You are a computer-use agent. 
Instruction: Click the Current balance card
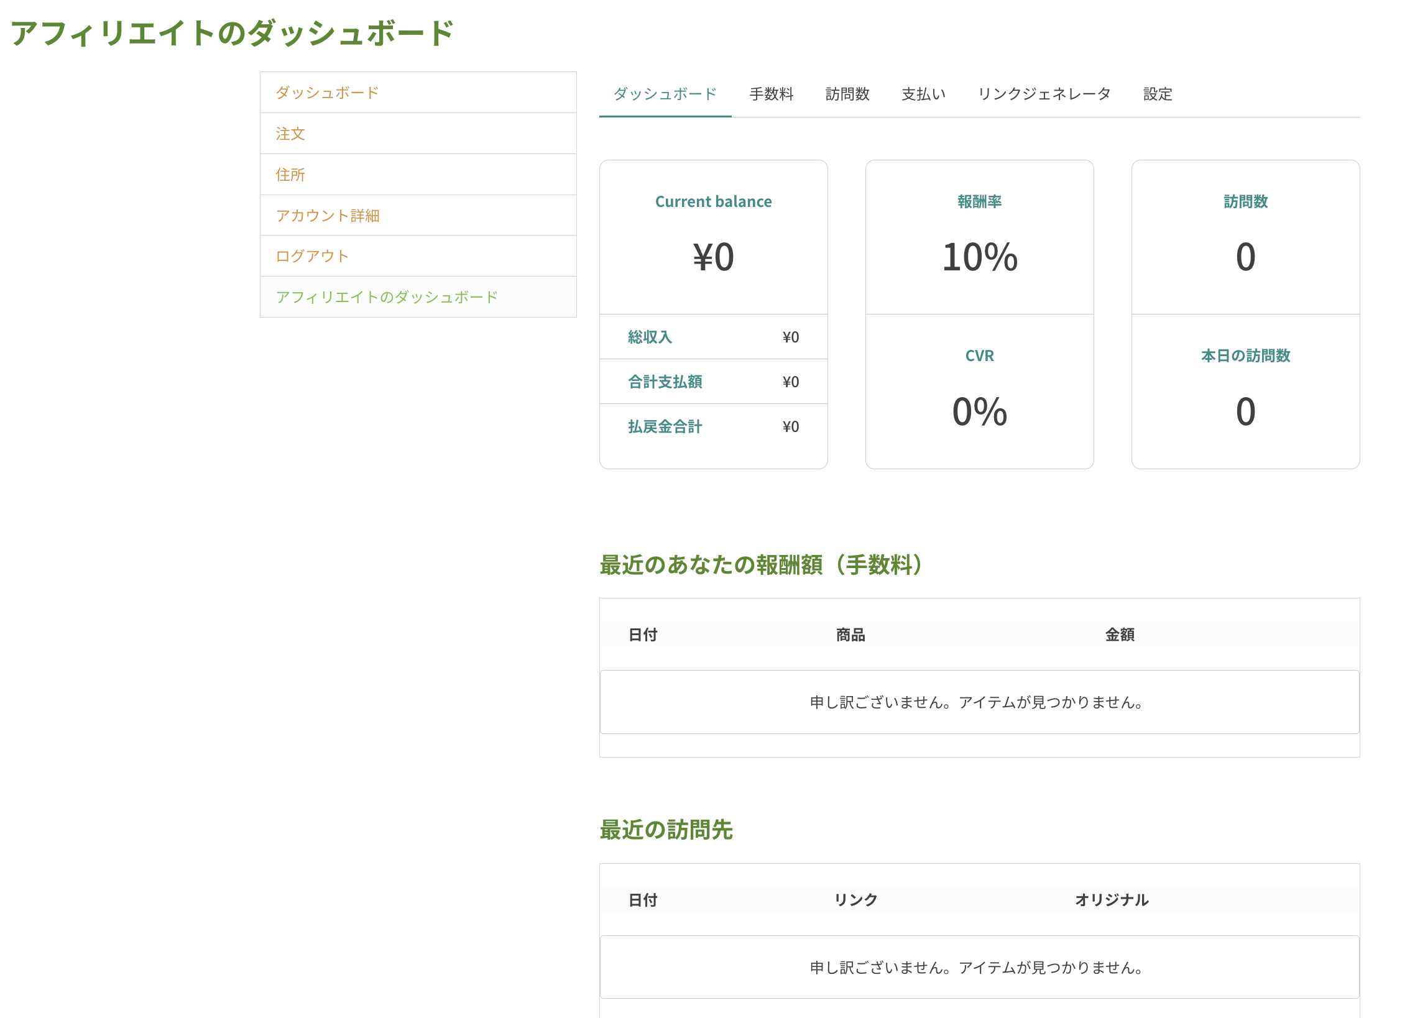click(x=713, y=237)
